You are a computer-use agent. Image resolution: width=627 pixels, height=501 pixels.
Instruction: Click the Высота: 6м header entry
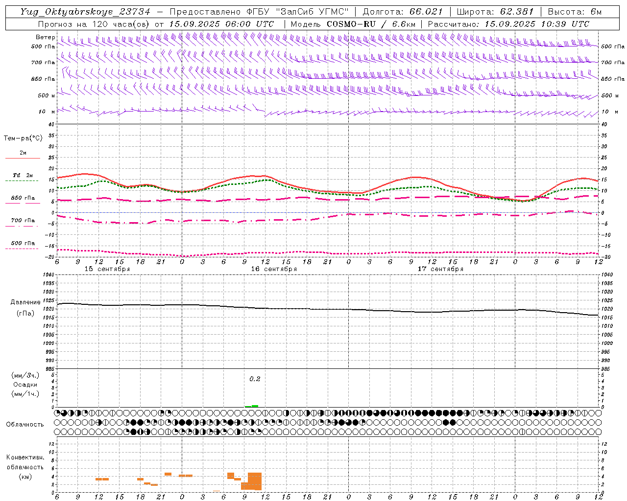pos(575,12)
